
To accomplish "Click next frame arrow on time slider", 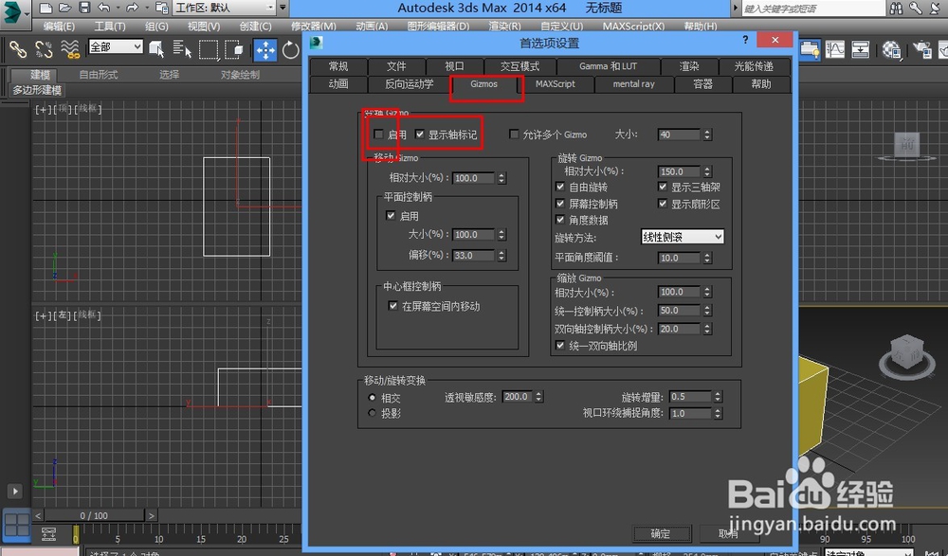I will coord(152,515).
